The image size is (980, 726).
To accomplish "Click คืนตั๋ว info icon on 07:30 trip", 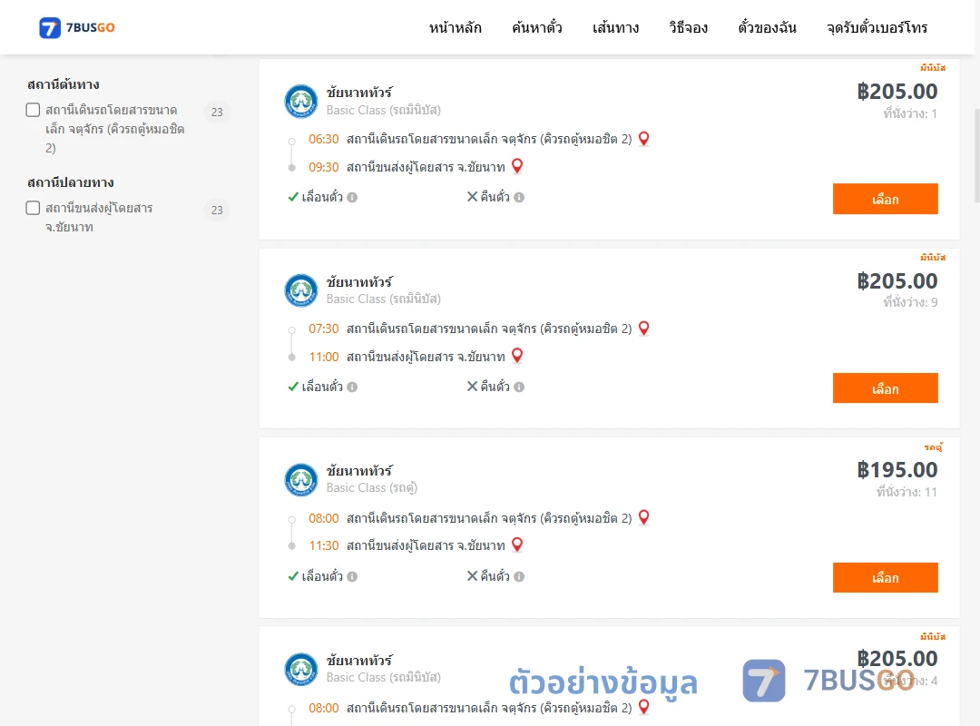I will coord(519,388).
